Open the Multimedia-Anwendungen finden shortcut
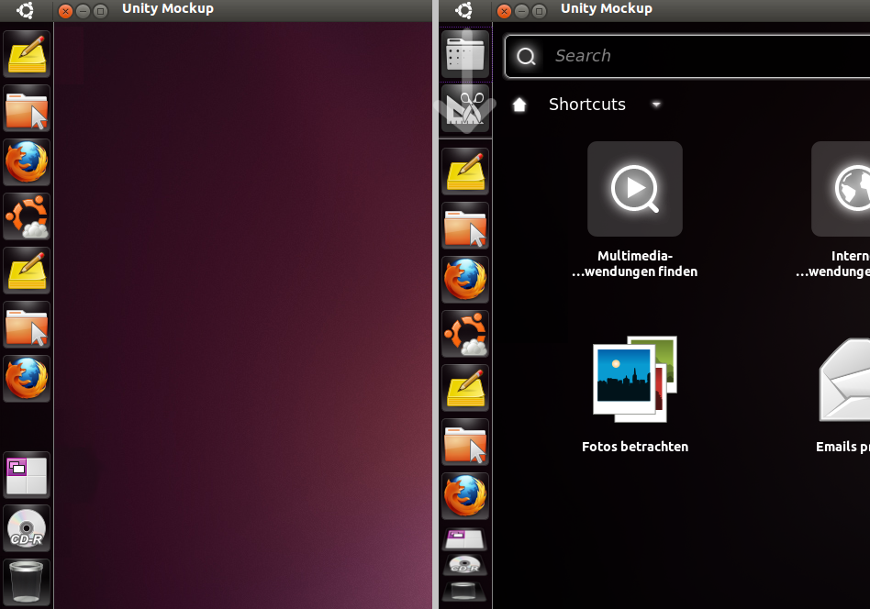 [x=634, y=189]
